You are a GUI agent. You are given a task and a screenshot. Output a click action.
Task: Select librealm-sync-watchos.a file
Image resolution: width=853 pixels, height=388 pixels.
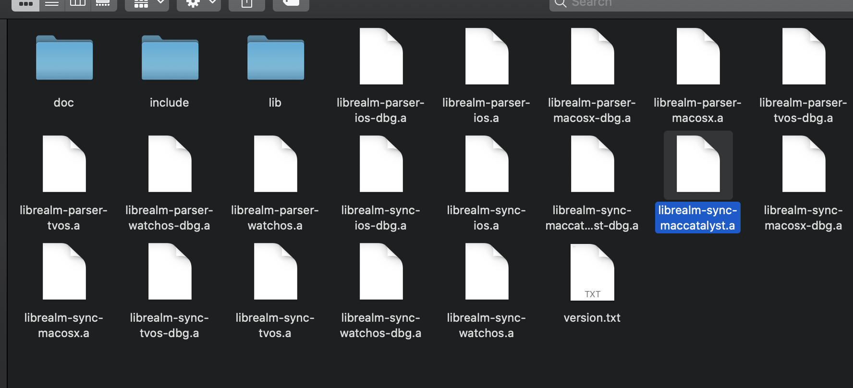487,271
